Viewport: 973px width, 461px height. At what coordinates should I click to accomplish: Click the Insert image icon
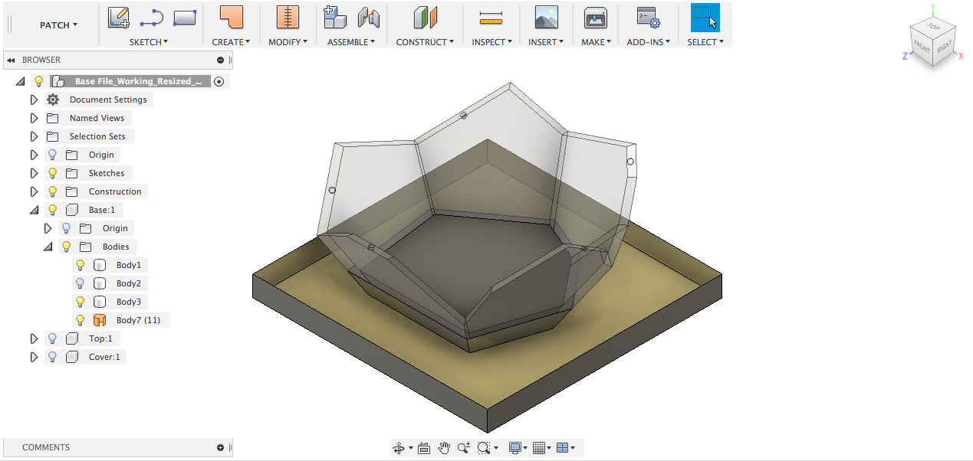546,17
